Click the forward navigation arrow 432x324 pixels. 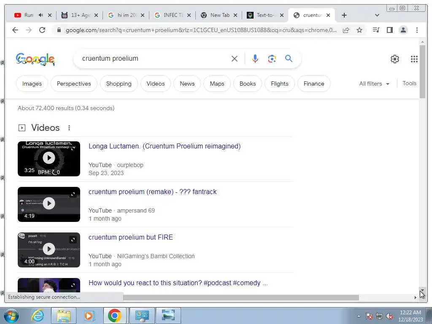29,30
